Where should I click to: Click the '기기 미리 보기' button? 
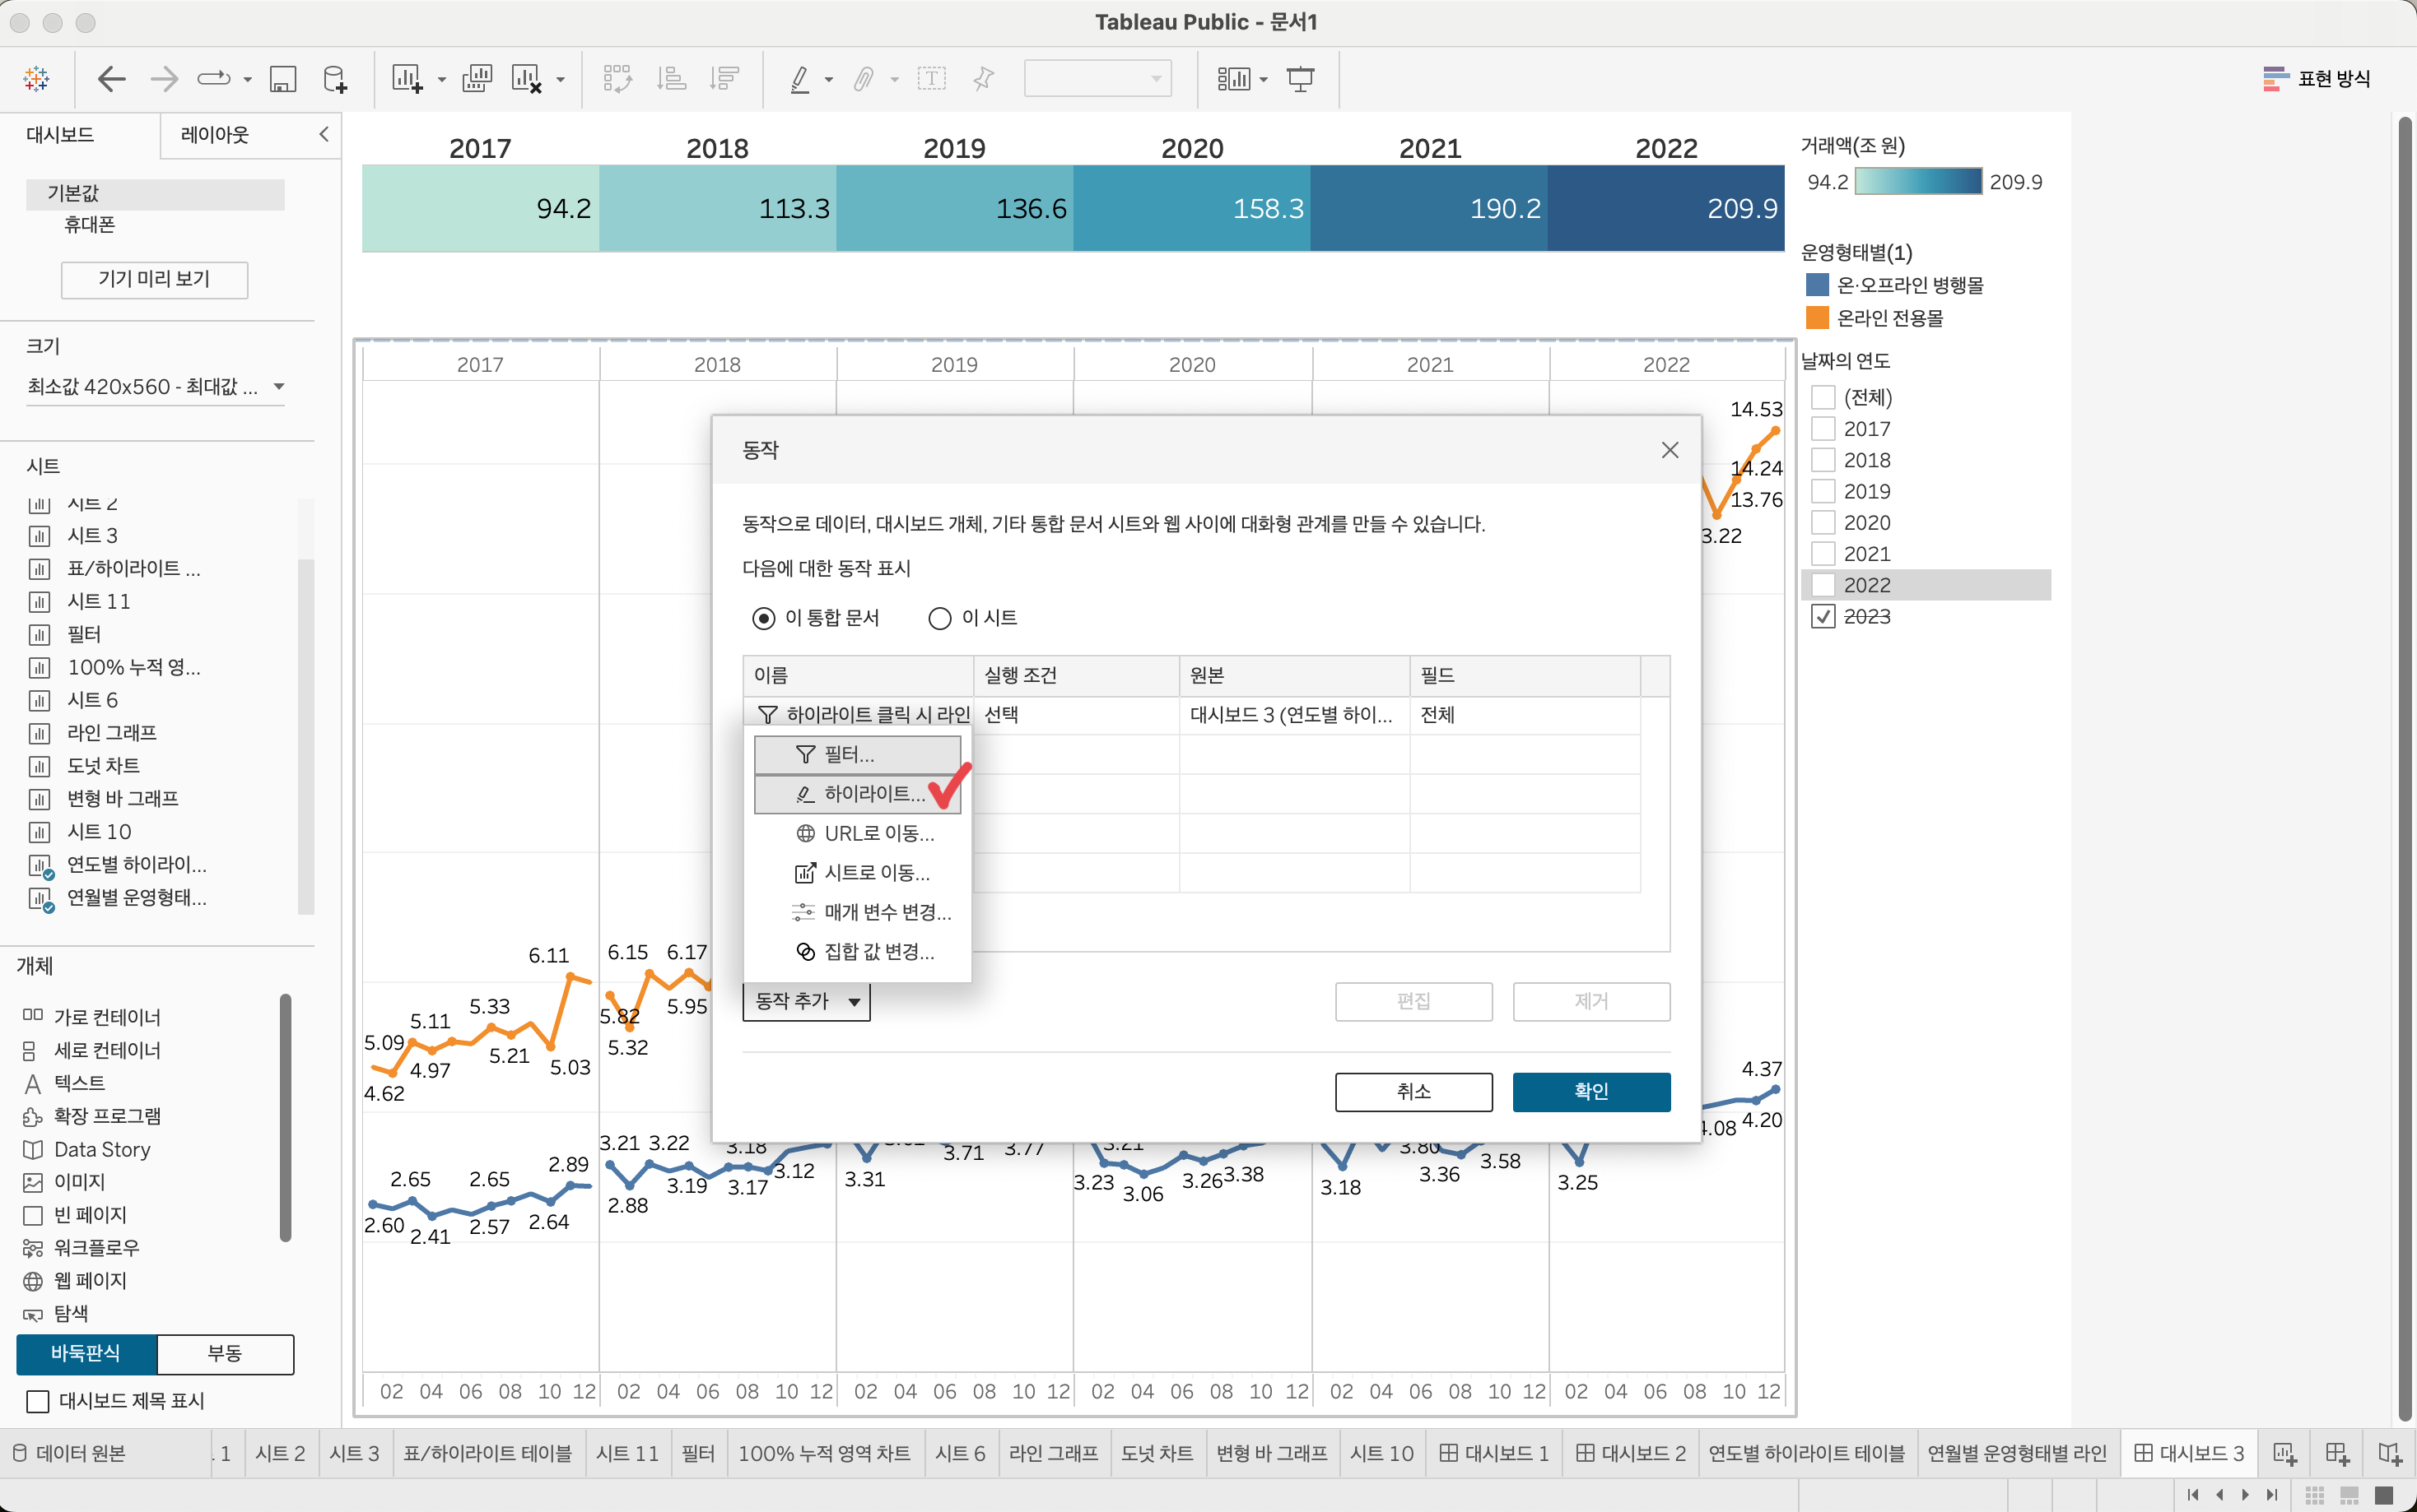pos(154,279)
